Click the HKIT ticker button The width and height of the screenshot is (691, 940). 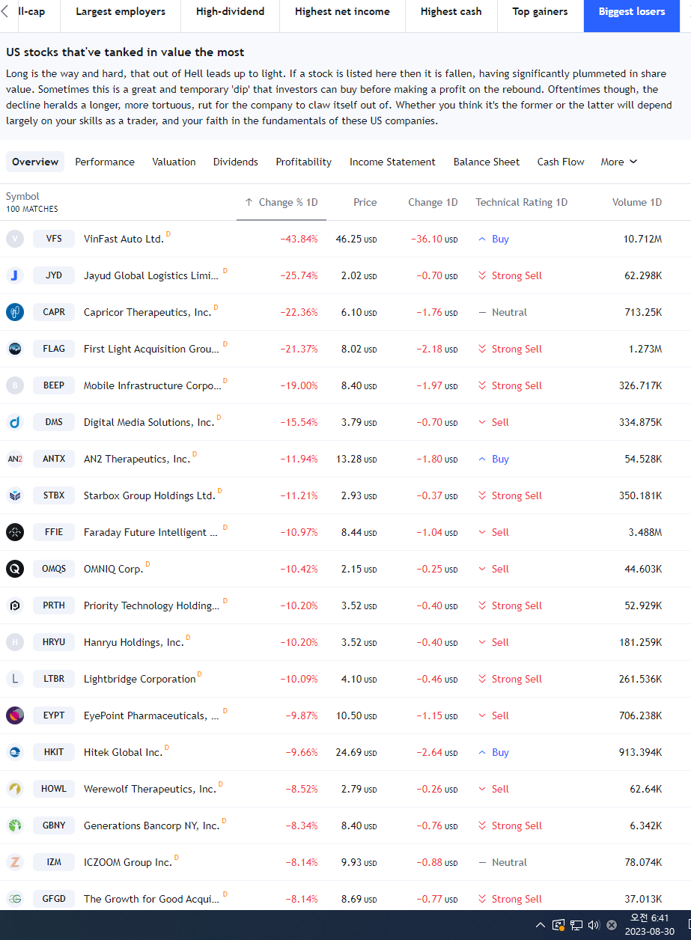(x=54, y=752)
